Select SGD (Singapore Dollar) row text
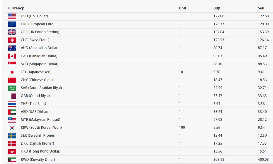The height and width of the screenshot is (164, 273). click(40, 64)
